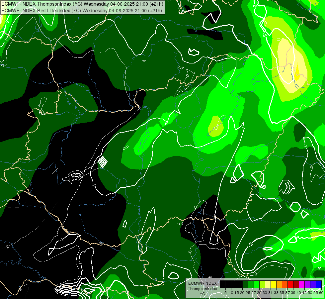The width and height of the screenshot is (325, 299).
Task: Click the legend scale value 20
Action: [x=242, y=293]
